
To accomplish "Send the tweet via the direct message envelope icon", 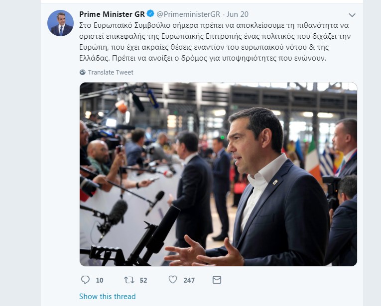I will point(217,280).
